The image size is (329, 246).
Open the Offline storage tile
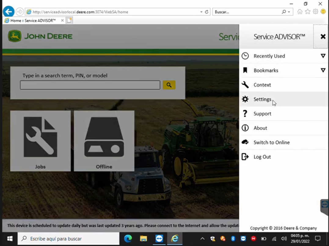point(104,141)
